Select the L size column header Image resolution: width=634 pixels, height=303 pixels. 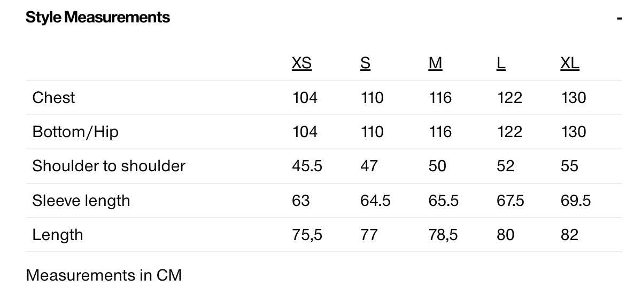tap(500, 63)
